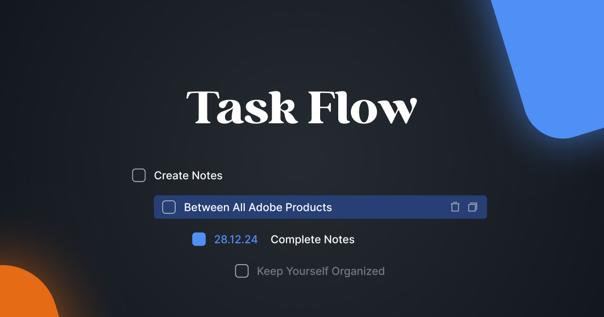Image resolution: width=604 pixels, height=317 pixels.
Task: Open the 28.12.24 due date
Action: pyautogui.click(x=236, y=239)
